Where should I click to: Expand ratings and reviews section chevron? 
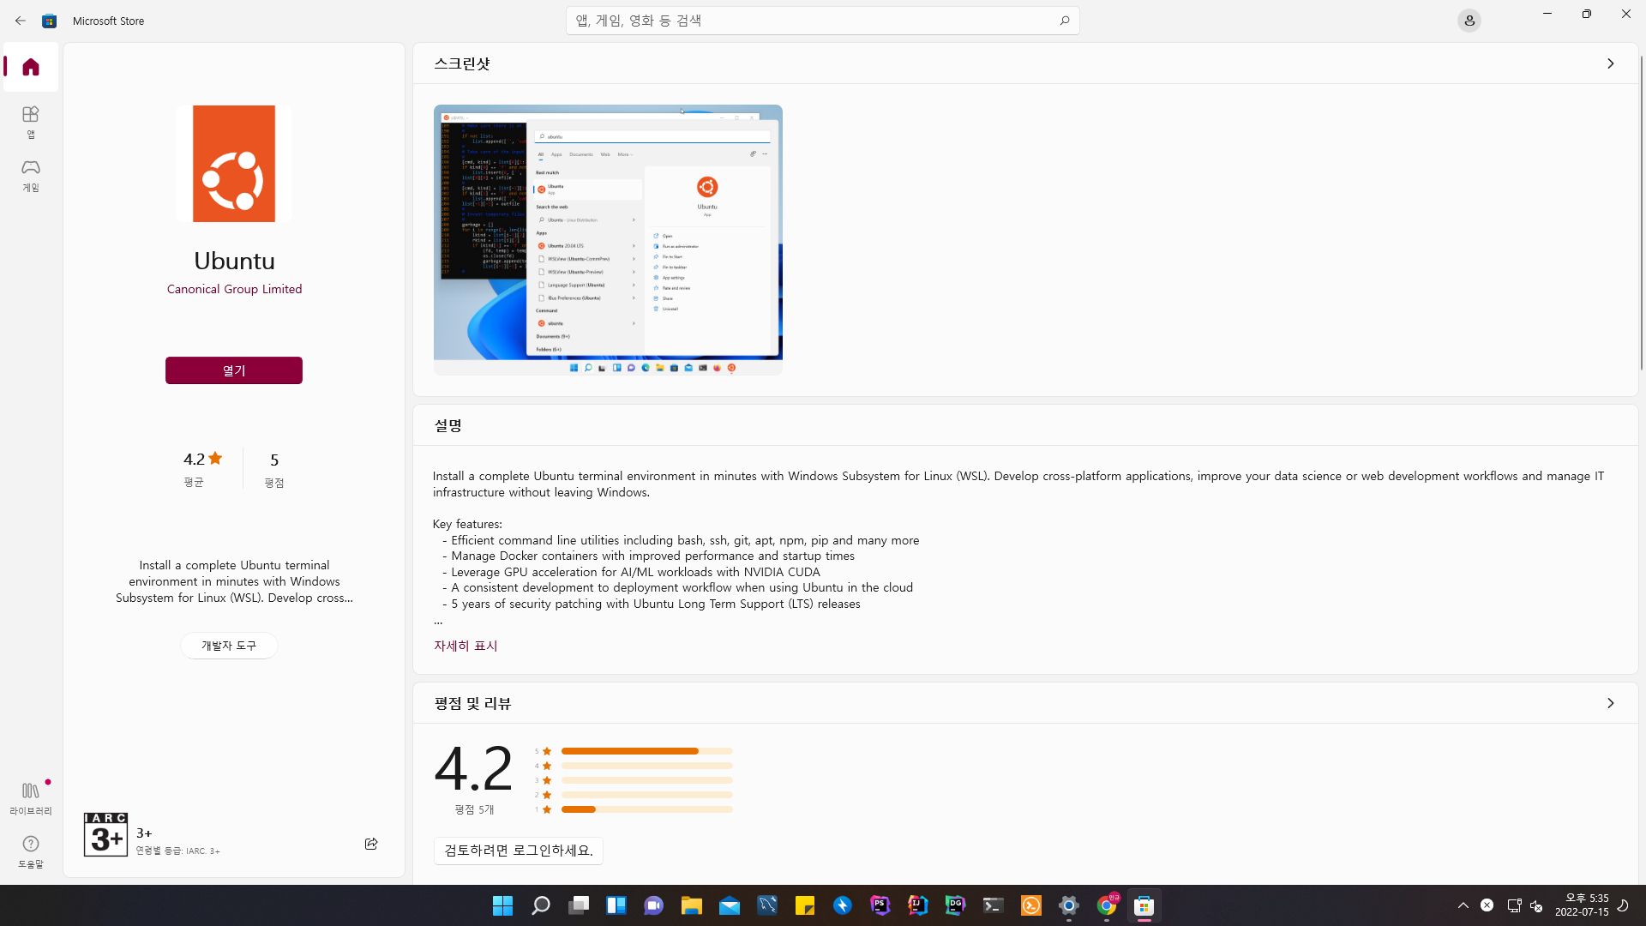click(x=1610, y=703)
